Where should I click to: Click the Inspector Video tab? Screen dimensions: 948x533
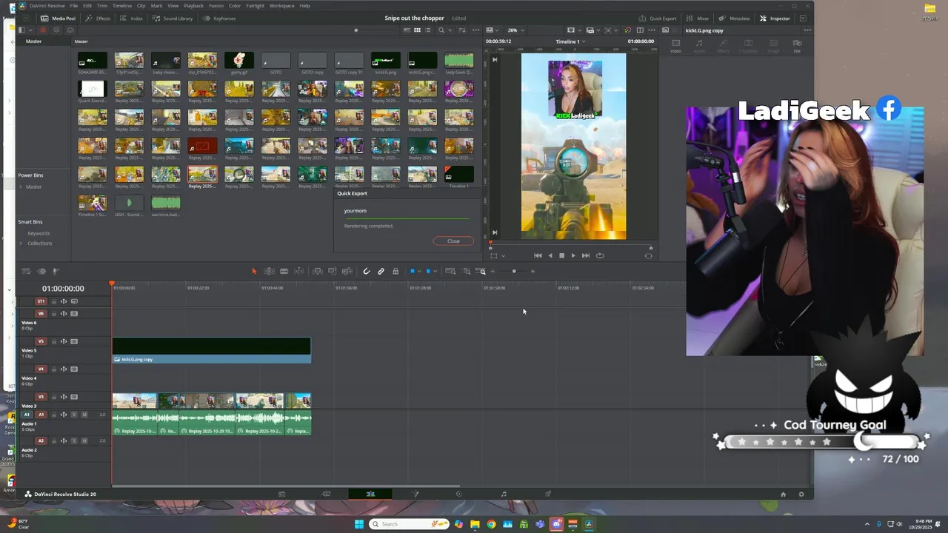[675, 46]
